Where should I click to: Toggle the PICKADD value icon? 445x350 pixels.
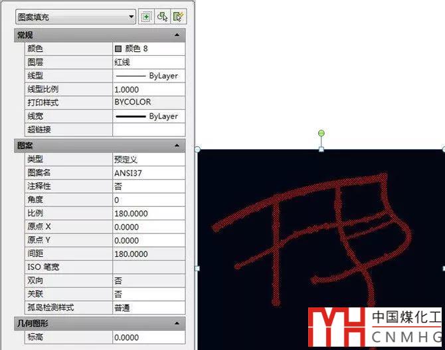click(x=146, y=17)
